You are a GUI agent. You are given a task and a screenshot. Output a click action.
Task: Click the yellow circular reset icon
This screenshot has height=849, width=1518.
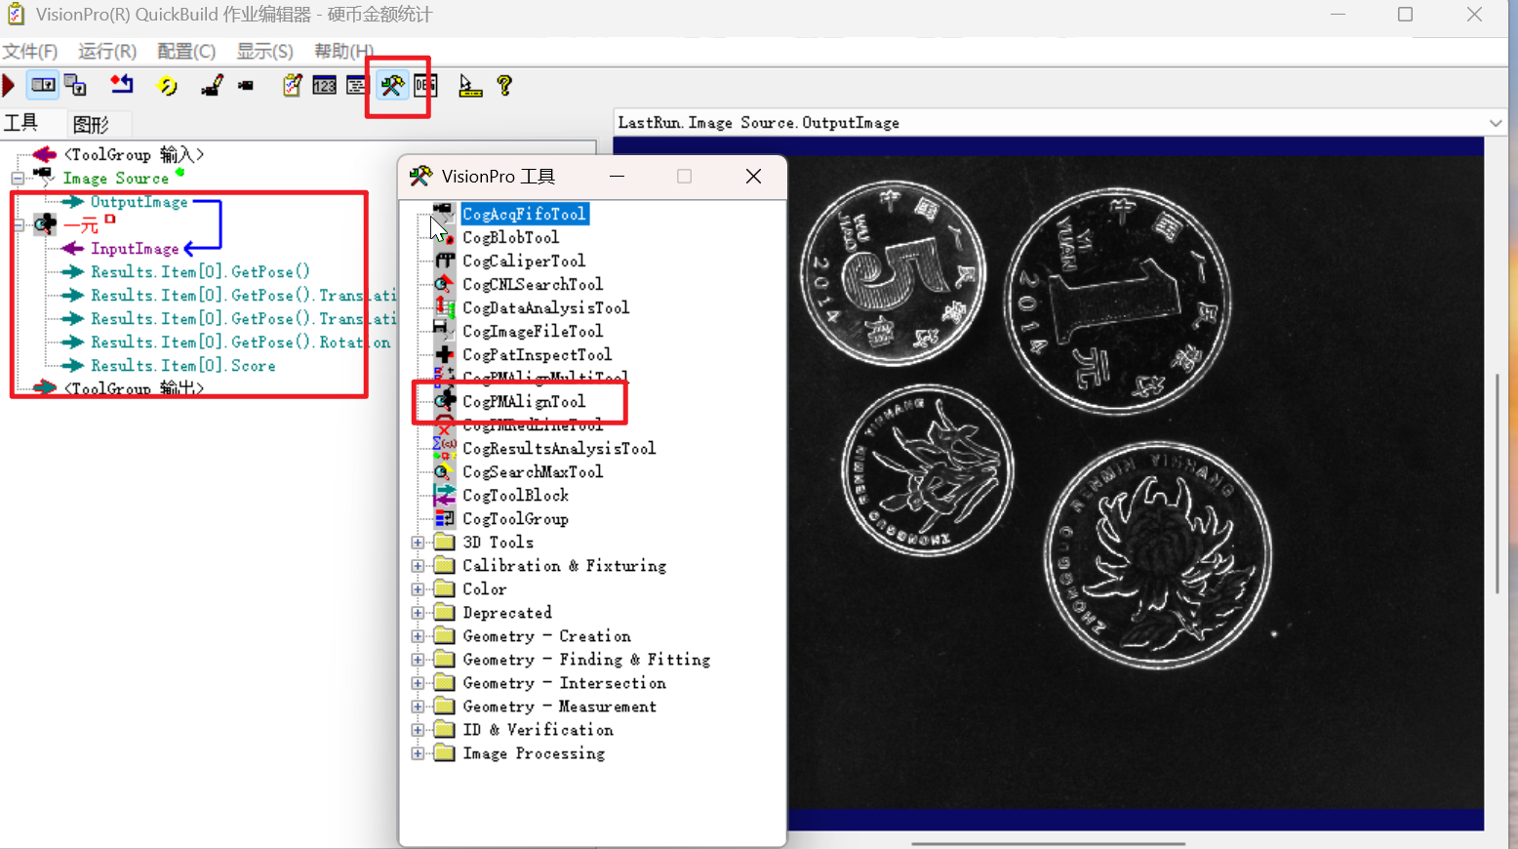point(167,86)
